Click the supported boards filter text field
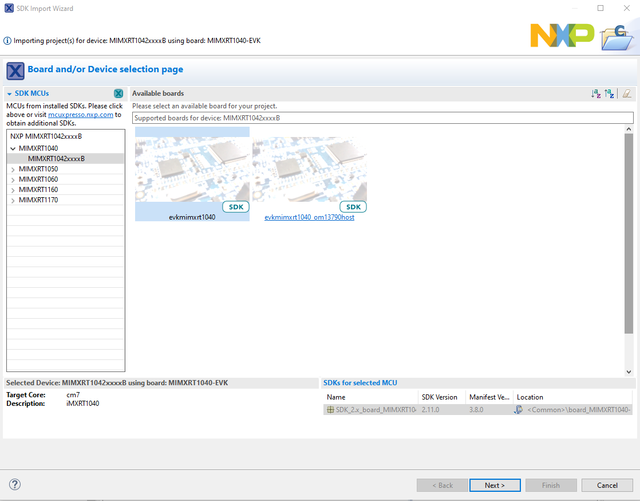This screenshot has width=640, height=501. click(382, 118)
